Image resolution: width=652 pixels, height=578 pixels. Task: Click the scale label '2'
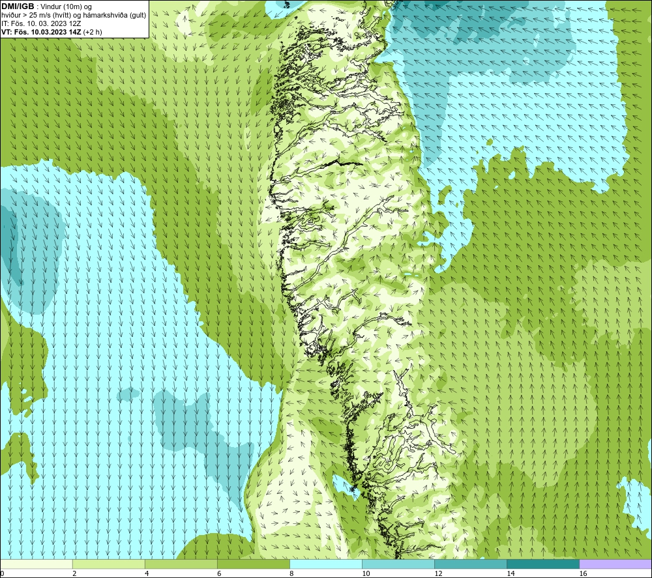74,574
